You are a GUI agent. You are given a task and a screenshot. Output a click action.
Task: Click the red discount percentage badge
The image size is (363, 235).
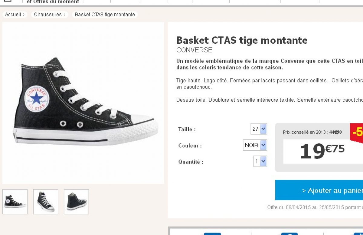(357, 132)
